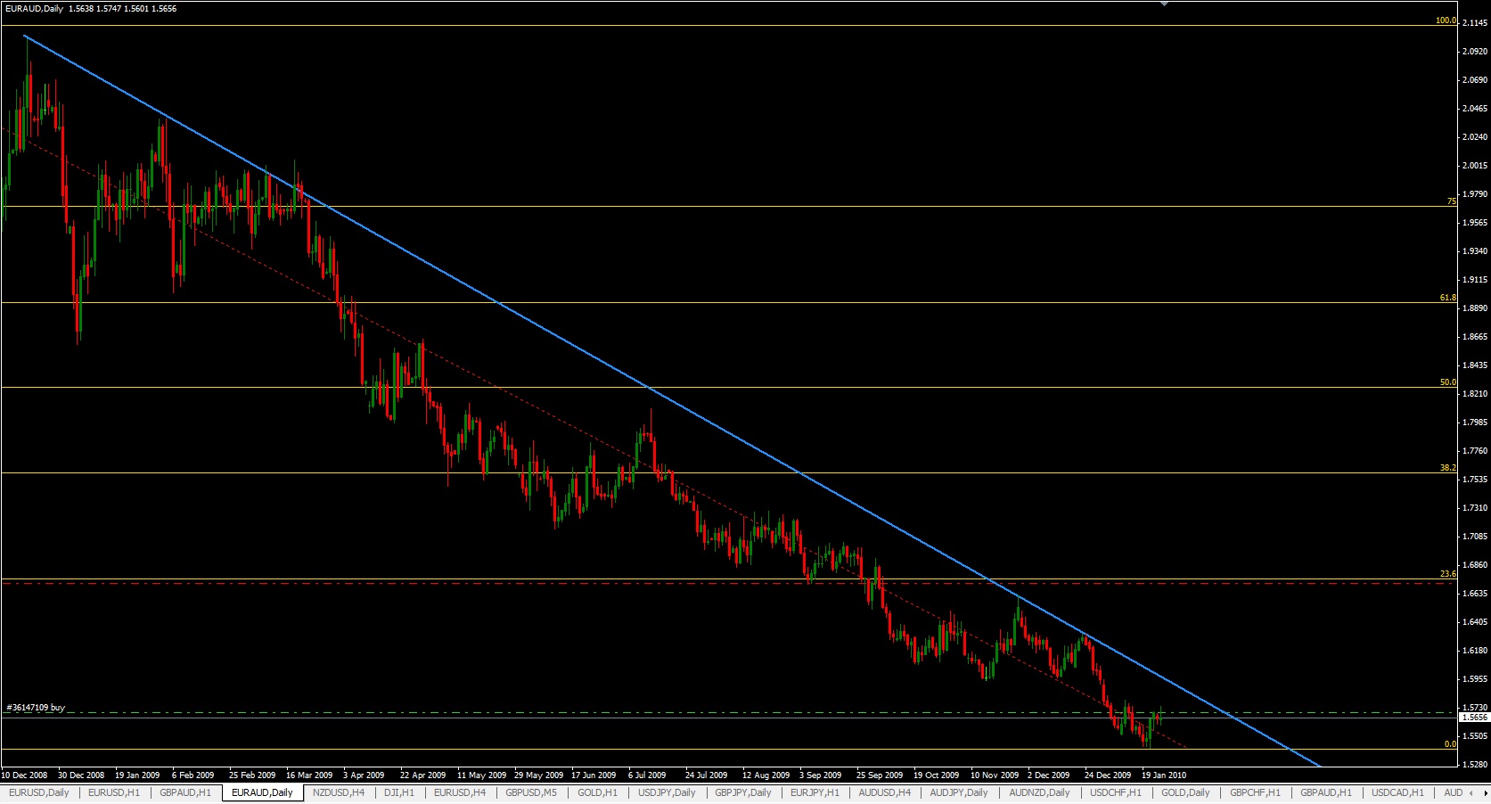Click the 2.0015 price on the axis

pos(1475,166)
